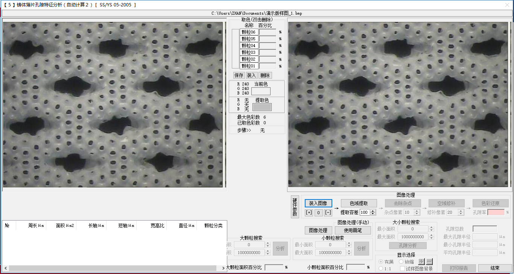The height and width of the screenshot is (274, 514).
Task: Click the 使用画笔 button
Action: pyautogui.click(x=353, y=230)
